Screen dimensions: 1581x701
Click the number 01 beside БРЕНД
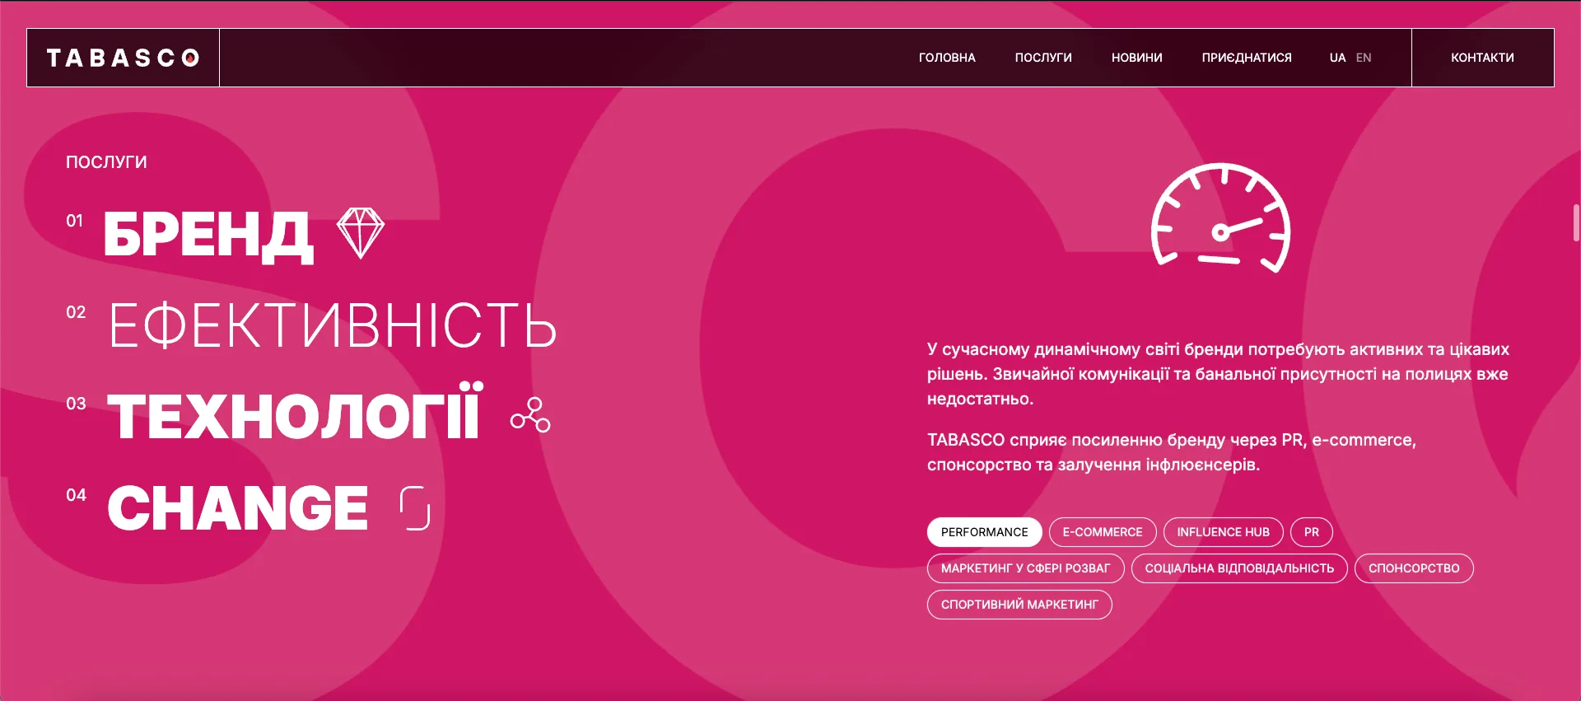[75, 221]
